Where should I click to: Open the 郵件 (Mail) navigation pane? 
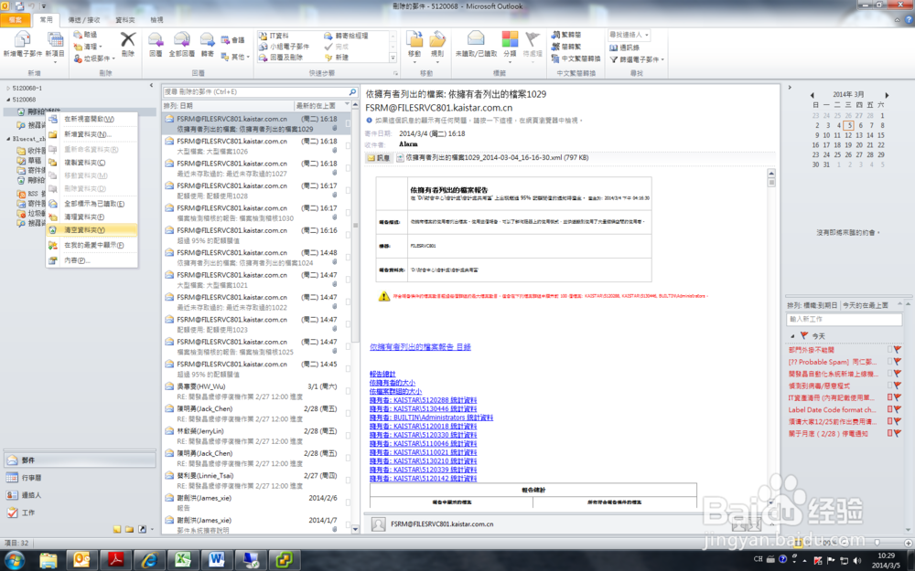click(x=80, y=460)
